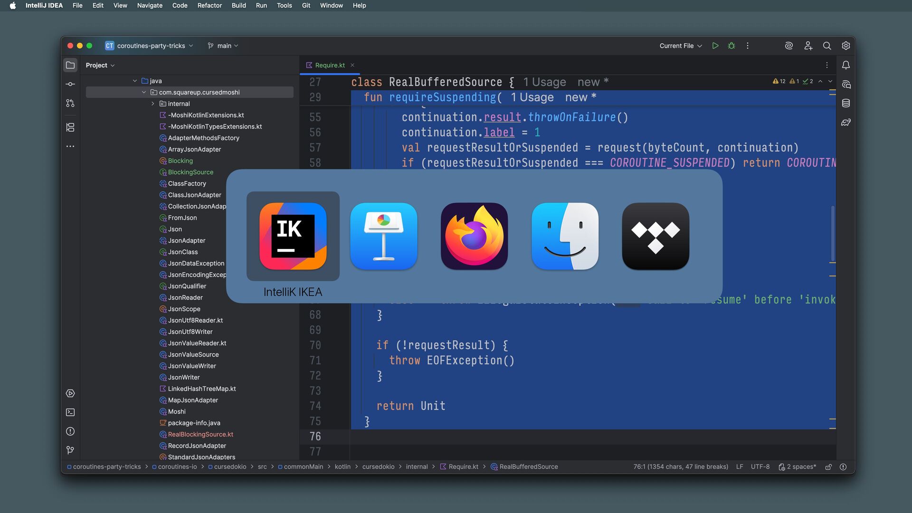
Task: Open the Notifications bell icon
Action: point(846,65)
